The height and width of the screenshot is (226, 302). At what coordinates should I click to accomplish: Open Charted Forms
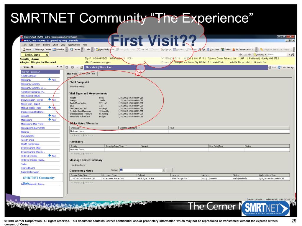click(28, 168)
